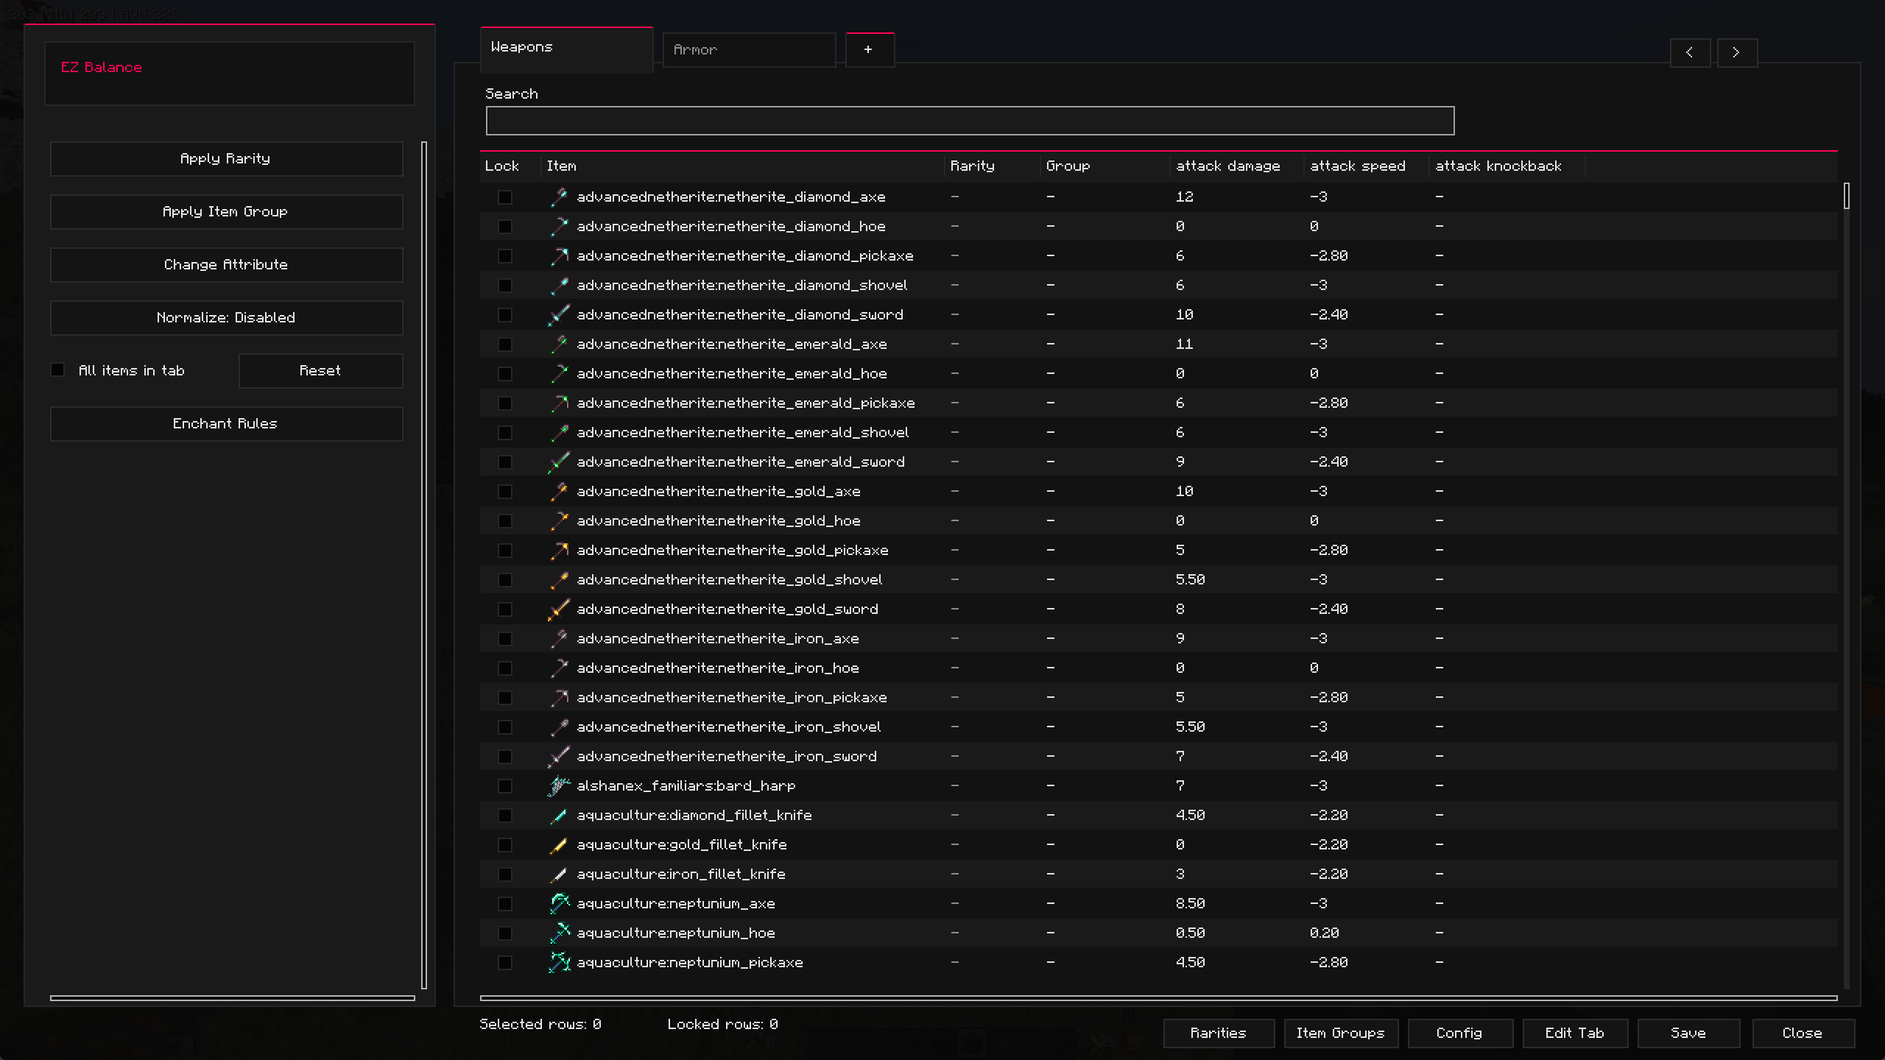Go to previous tab page arrow

pos(1690,52)
